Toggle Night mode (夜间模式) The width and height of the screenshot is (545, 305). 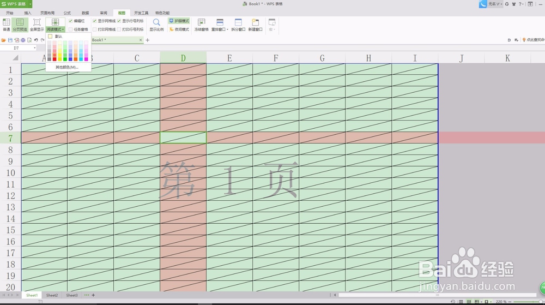(179, 29)
